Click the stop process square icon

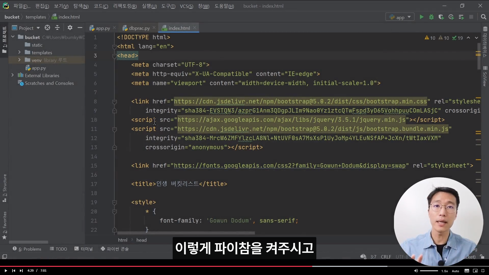(x=471, y=17)
